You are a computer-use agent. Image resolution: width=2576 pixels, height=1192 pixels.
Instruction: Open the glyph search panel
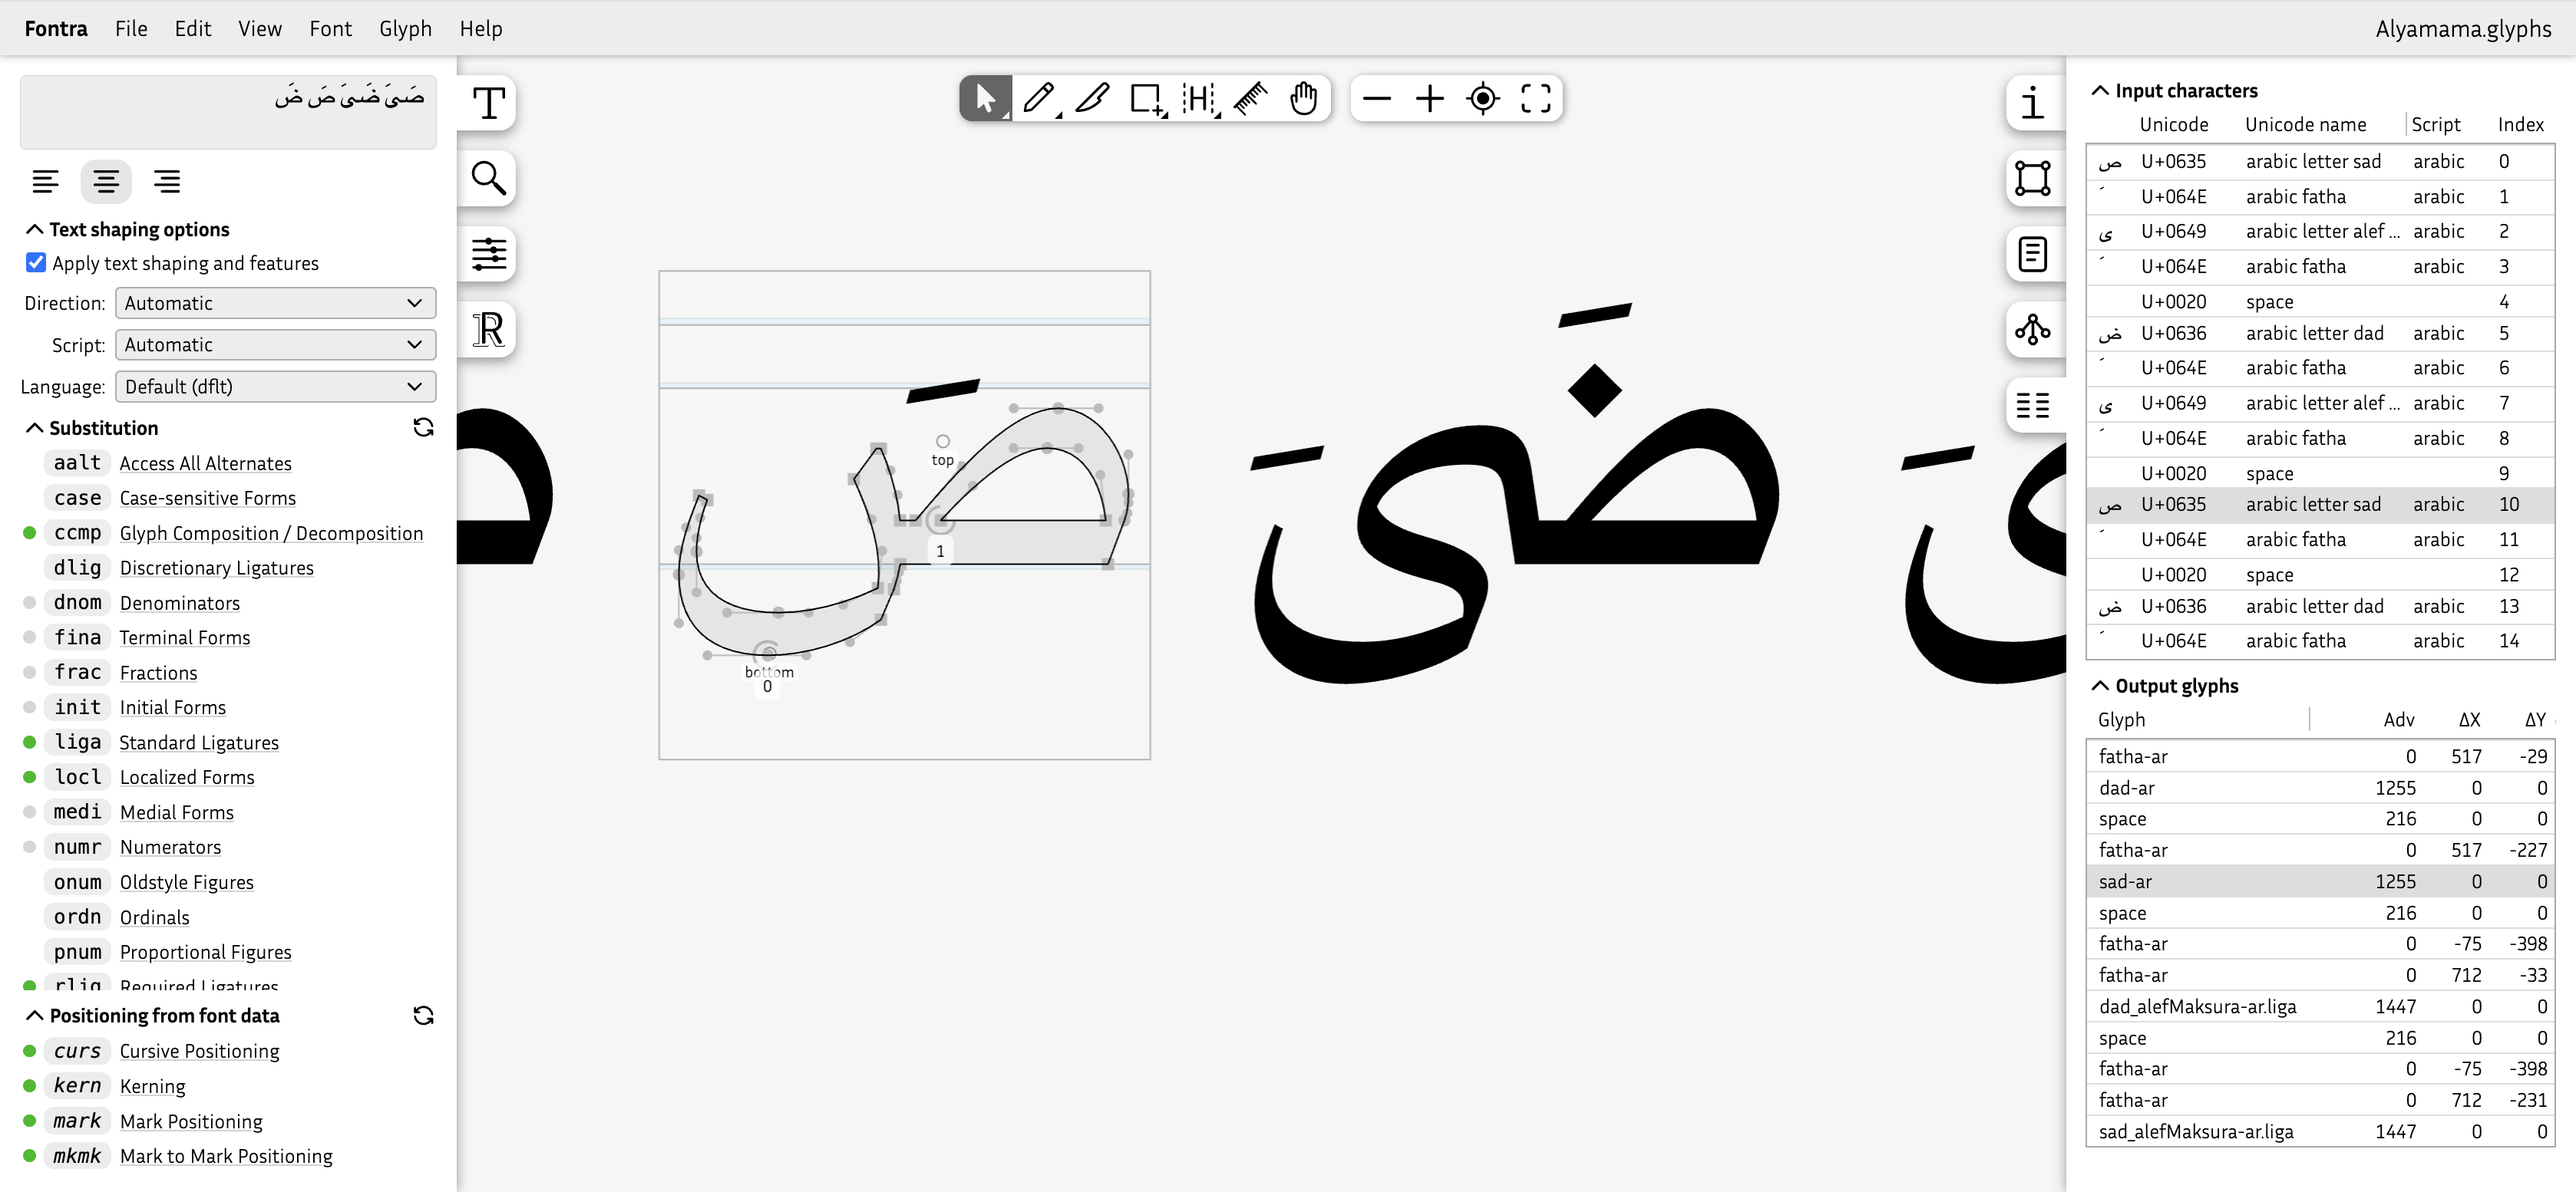coord(487,178)
